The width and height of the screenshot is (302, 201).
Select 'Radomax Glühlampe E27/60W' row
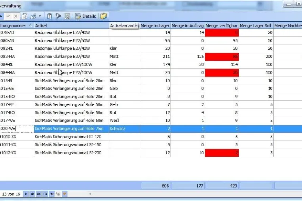tap(151, 41)
